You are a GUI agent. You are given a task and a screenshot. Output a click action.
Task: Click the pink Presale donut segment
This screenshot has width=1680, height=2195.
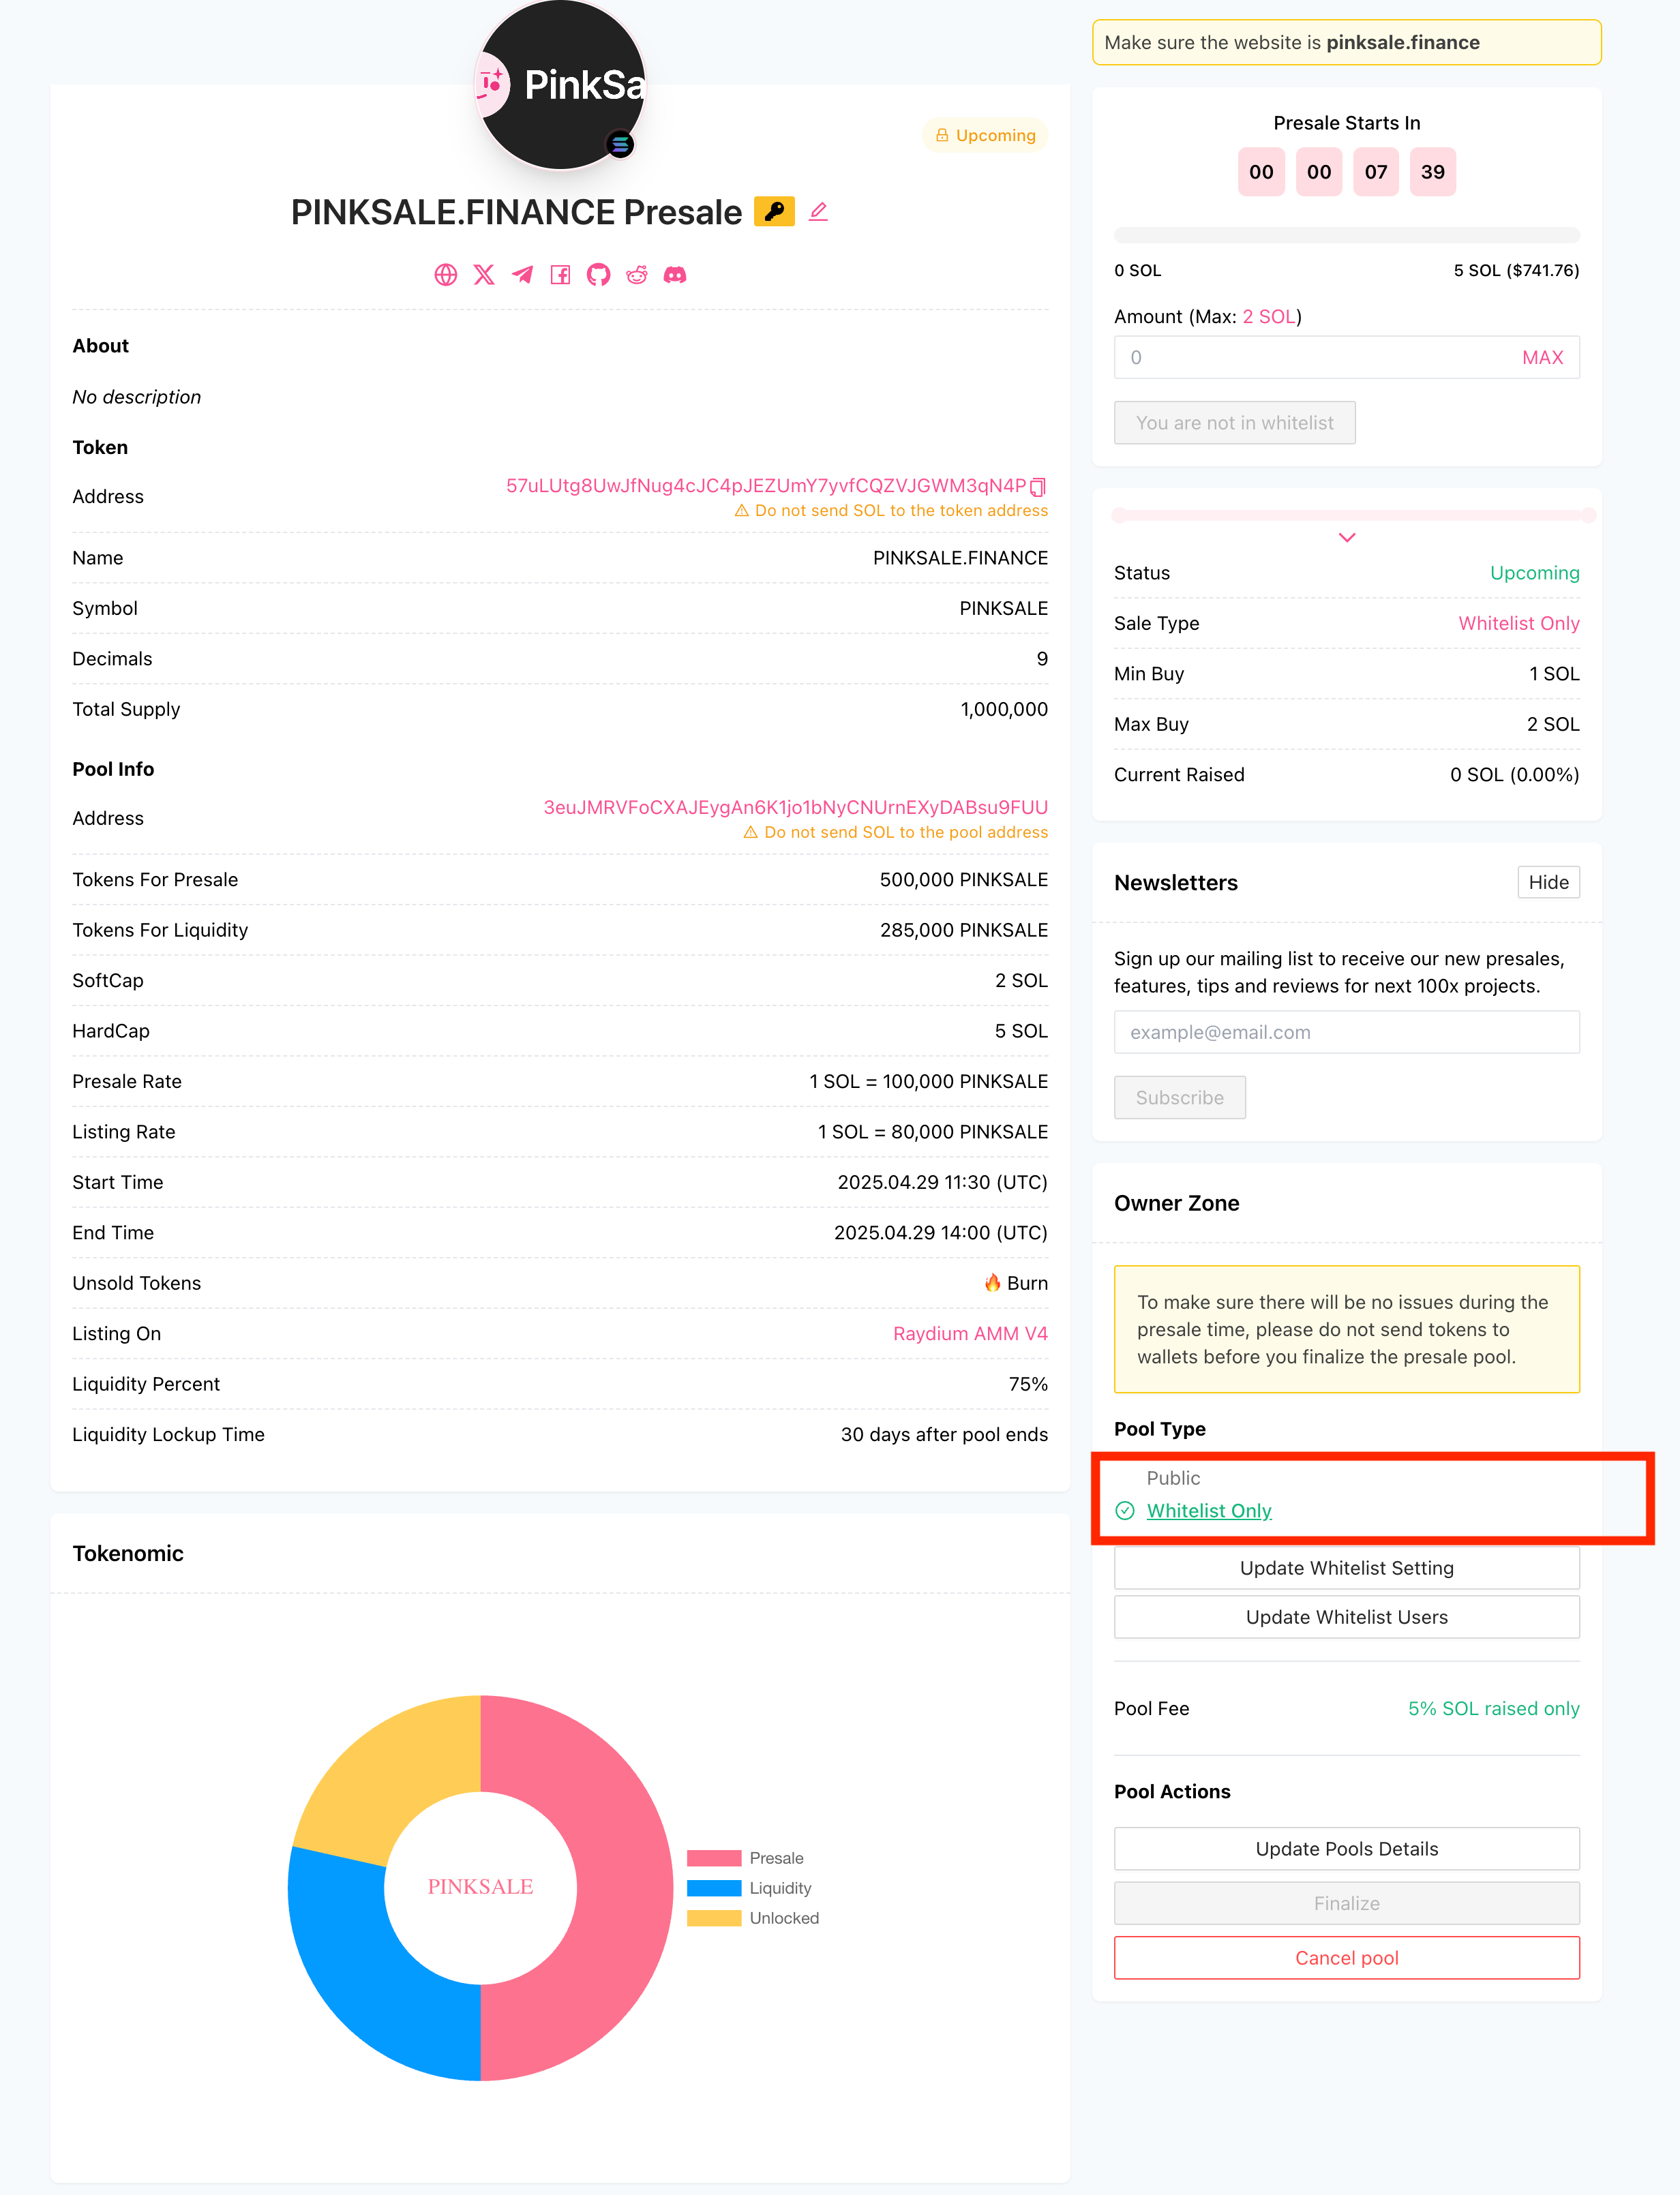pyautogui.click(x=624, y=1888)
